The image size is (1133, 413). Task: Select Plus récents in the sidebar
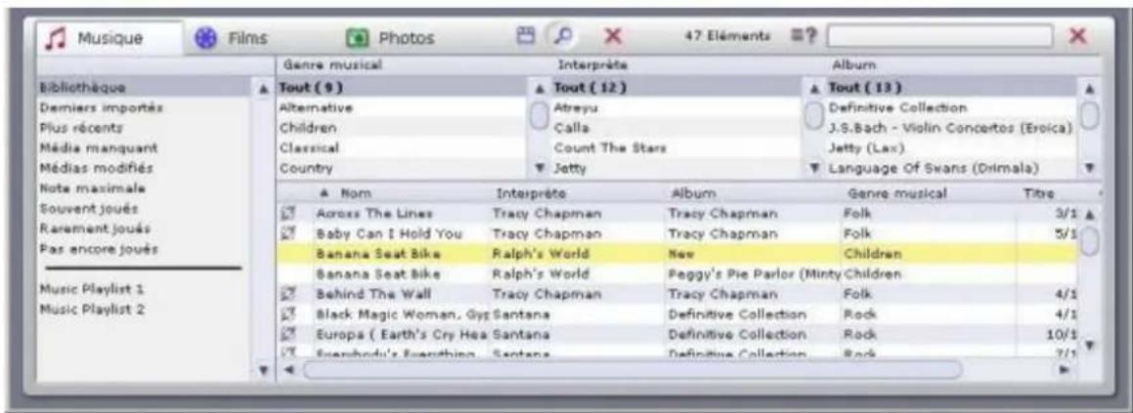click(x=145, y=128)
